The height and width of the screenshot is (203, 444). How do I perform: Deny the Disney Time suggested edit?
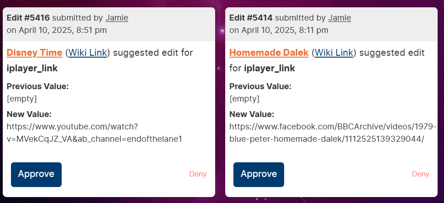click(x=198, y=174)
